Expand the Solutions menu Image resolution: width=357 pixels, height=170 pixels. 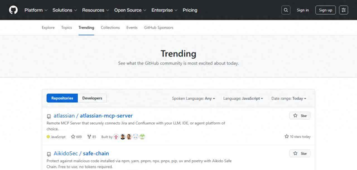(x=65, y=10)
